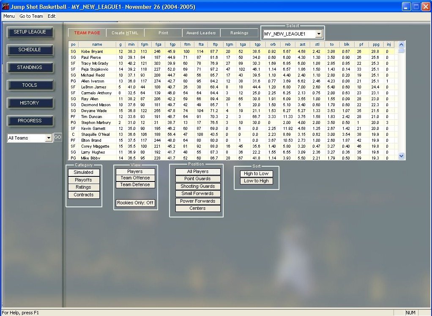
Task: Click the stats table scroll down arrow
Action: (x=402, y=156)
